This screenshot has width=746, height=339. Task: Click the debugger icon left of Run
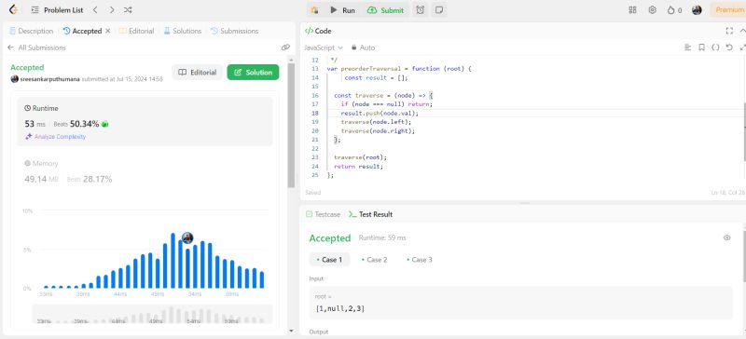314,10
